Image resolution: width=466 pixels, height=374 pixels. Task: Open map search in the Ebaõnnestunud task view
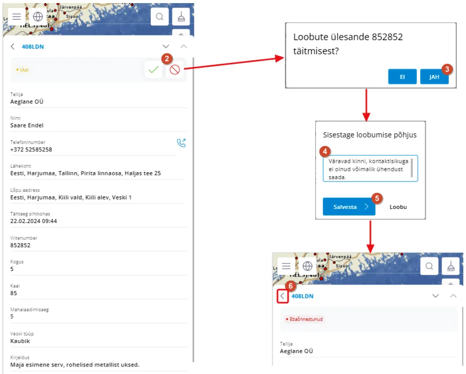(x=429, y=266)
